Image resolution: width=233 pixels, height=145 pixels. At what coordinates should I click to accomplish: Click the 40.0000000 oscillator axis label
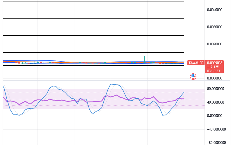tap(216, 102)
